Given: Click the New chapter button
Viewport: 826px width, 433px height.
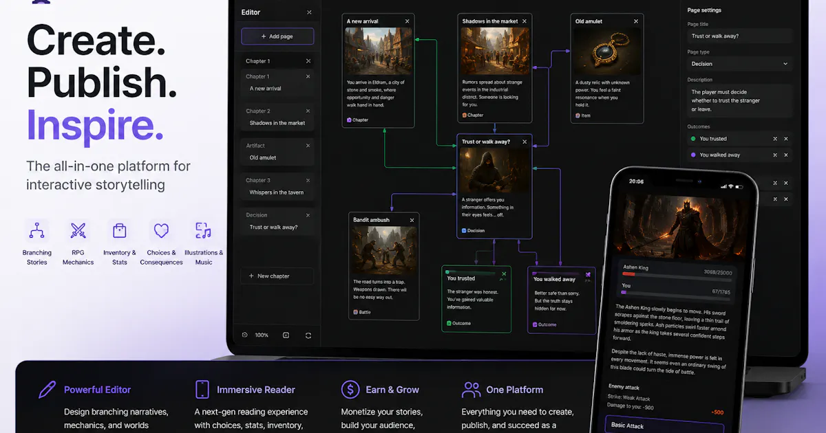Looking at the screenshot, I should tap(277, 276).
